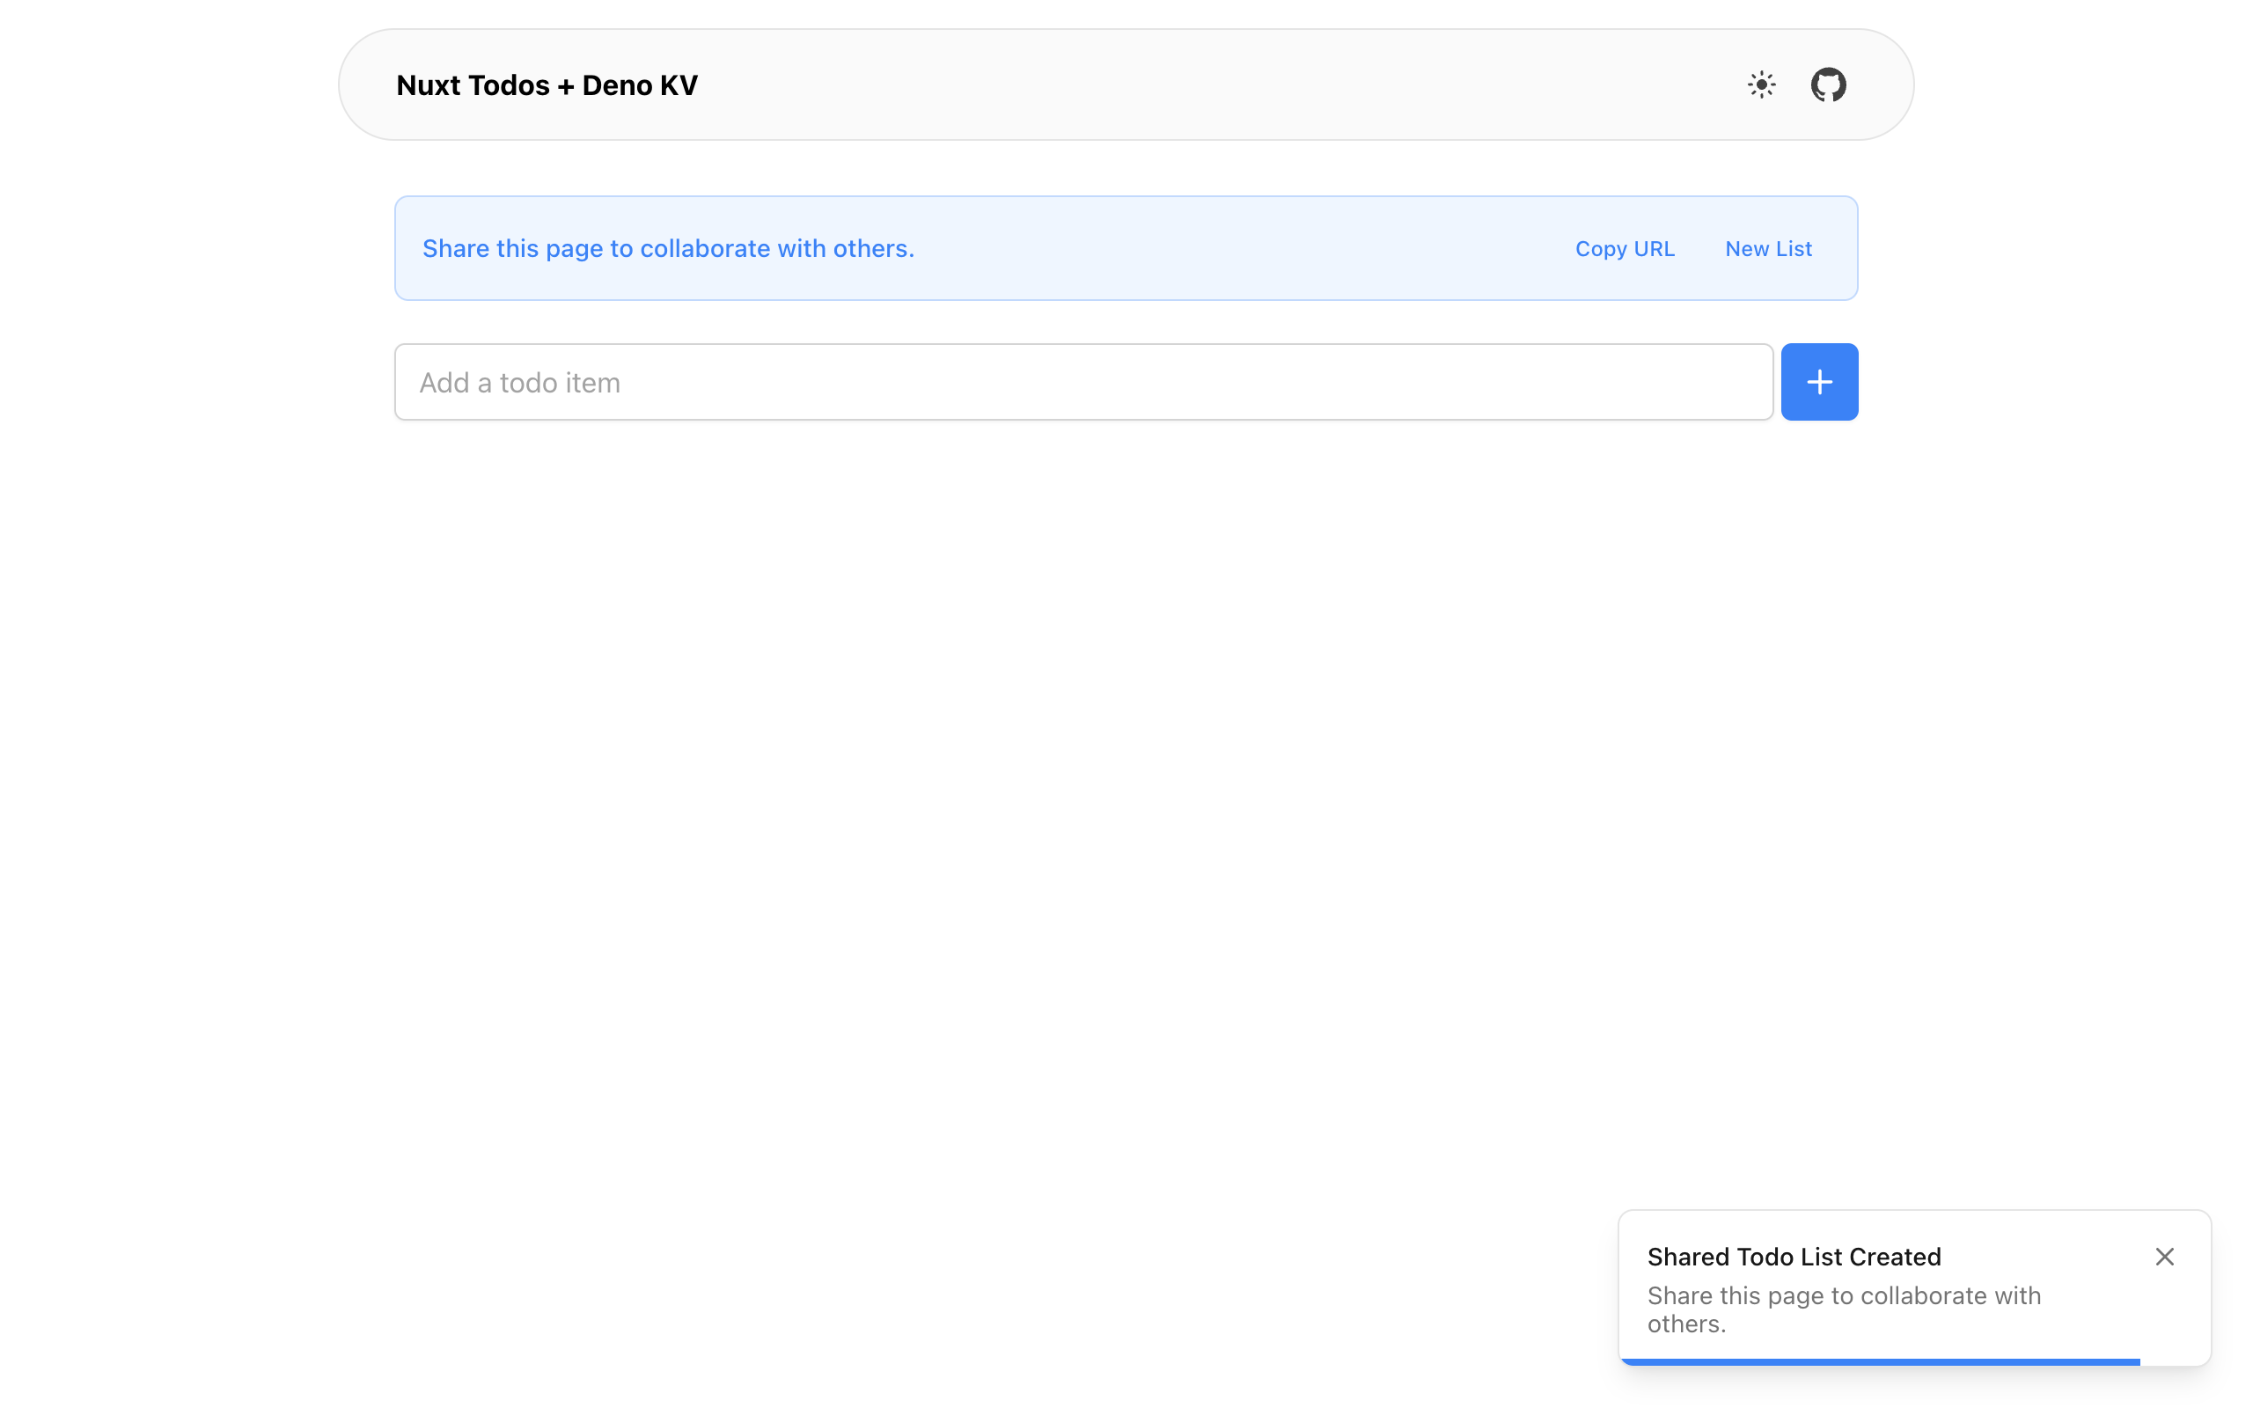Click the Nuxt Todos + Deno KV title
Viewport: 2253px width, 1408px height.
(547, 84)
